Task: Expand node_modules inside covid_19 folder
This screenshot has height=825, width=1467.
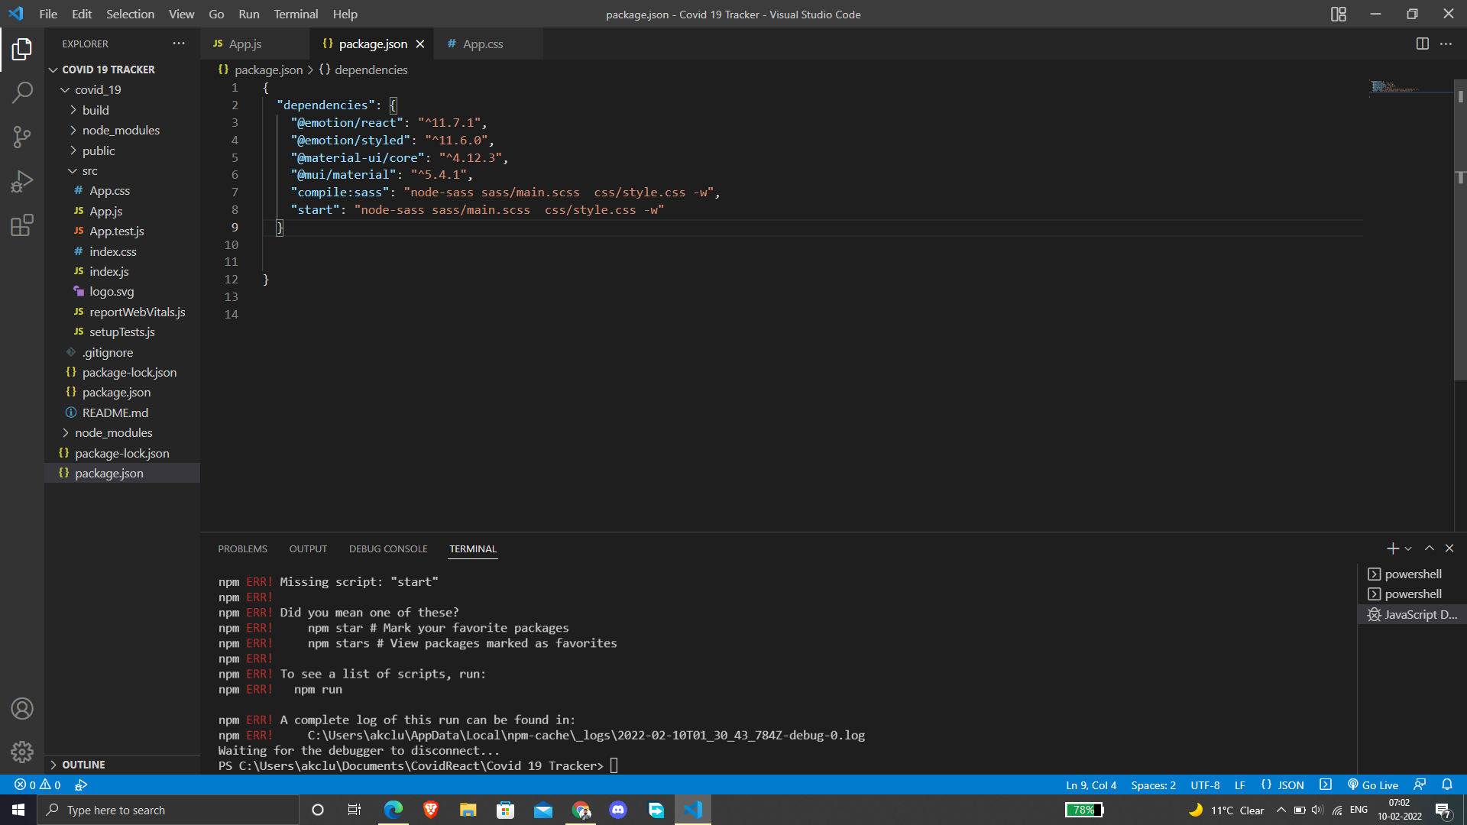Action: [x=122, y=131]
